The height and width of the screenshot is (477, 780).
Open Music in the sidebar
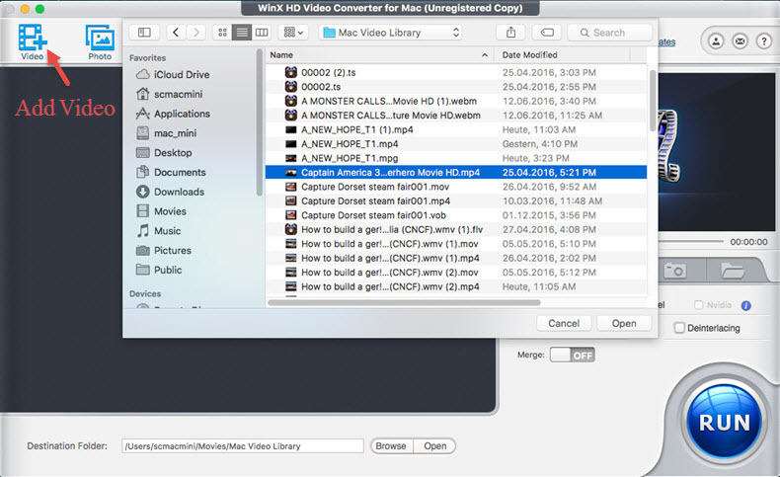[x=158, y=231]
